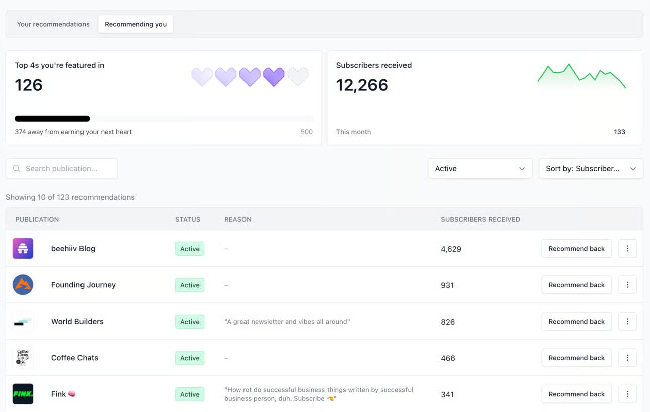Click the World Builders publication logo
This screenshot has width=650, height=412.
(x=23, y=322)
